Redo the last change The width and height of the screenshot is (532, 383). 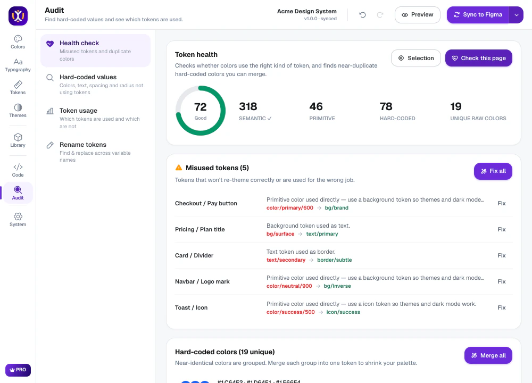380,15
